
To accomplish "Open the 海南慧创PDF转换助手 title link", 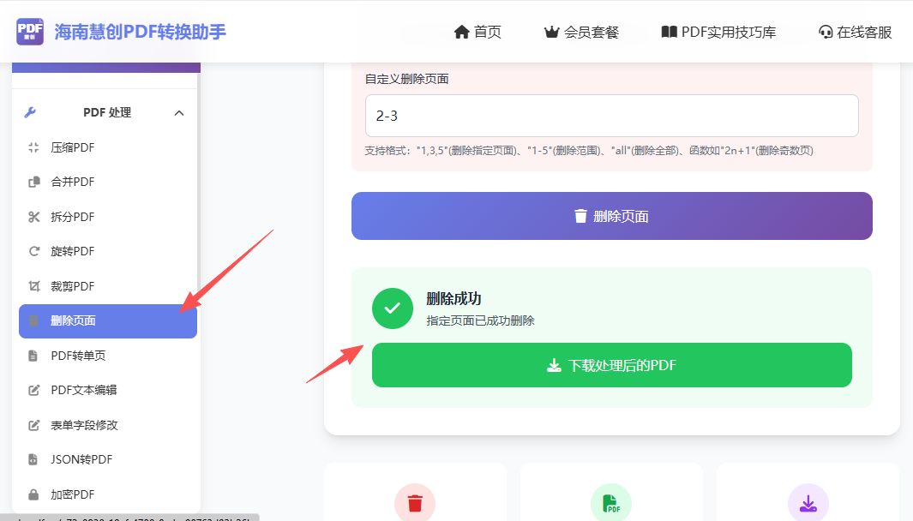I will (141, 32).
